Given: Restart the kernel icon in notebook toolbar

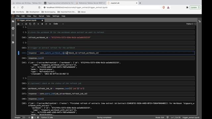Looking at the screenshot, I should pos(46,24).
